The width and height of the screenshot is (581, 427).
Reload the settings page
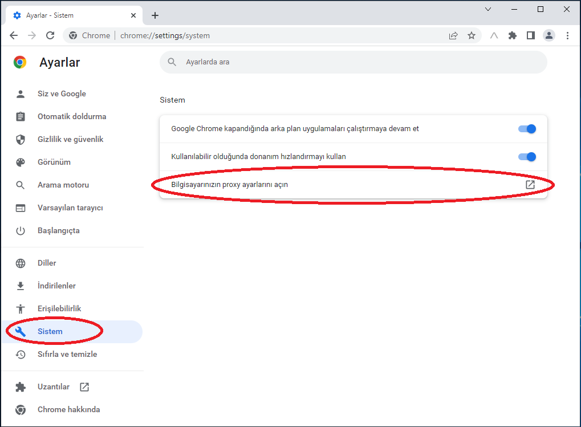(50, 35)
